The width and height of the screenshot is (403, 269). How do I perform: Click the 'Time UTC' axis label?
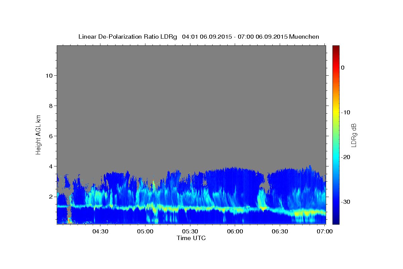(191, 238)
